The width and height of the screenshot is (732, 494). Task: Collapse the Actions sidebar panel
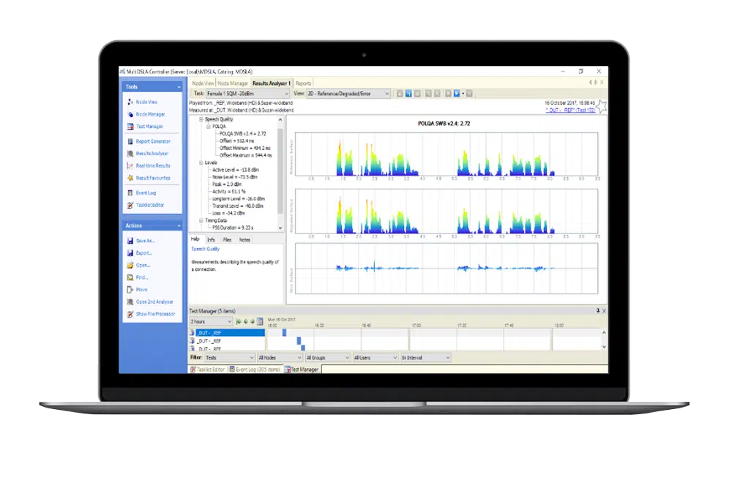click(x=179, y=225)
